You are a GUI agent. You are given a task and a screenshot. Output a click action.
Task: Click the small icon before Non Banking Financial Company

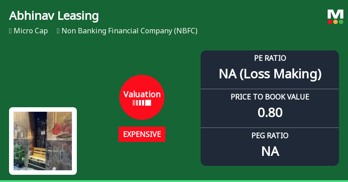point(58,31)
